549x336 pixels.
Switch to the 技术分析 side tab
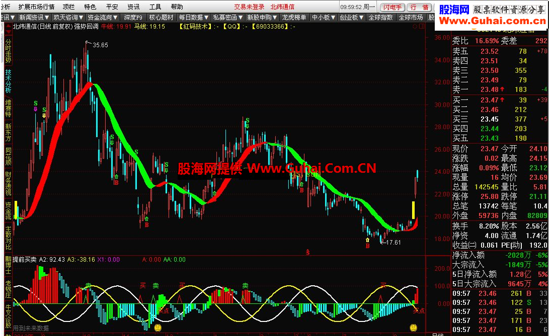pos(9,81)
